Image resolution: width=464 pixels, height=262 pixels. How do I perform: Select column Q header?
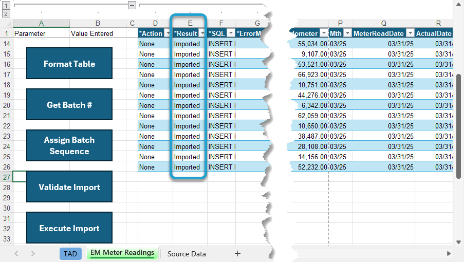(x=383, y=23)
